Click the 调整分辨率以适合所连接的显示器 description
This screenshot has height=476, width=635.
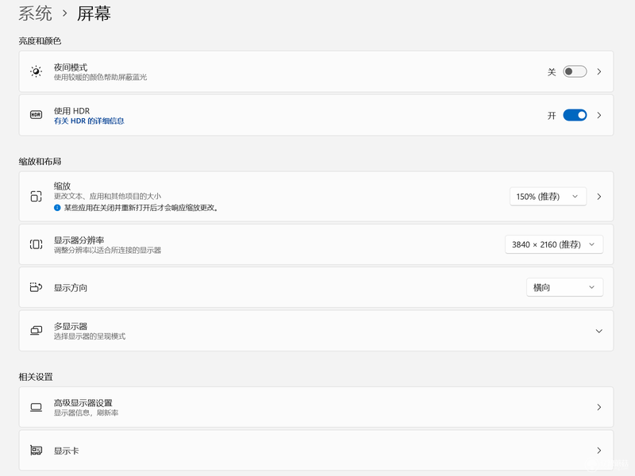[108, 250]
